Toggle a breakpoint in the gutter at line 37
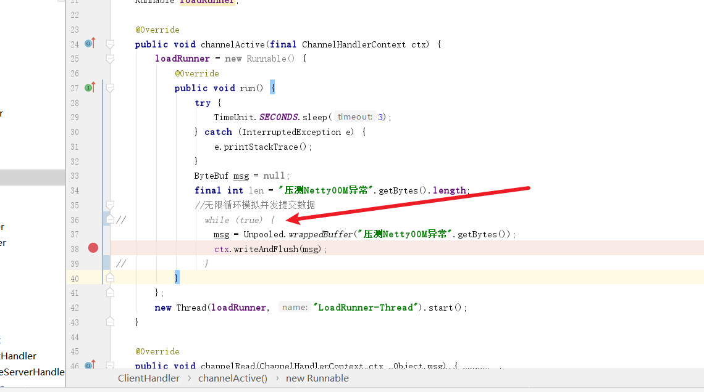The width and height of the screenshot is (704, 392). (93, 234)
